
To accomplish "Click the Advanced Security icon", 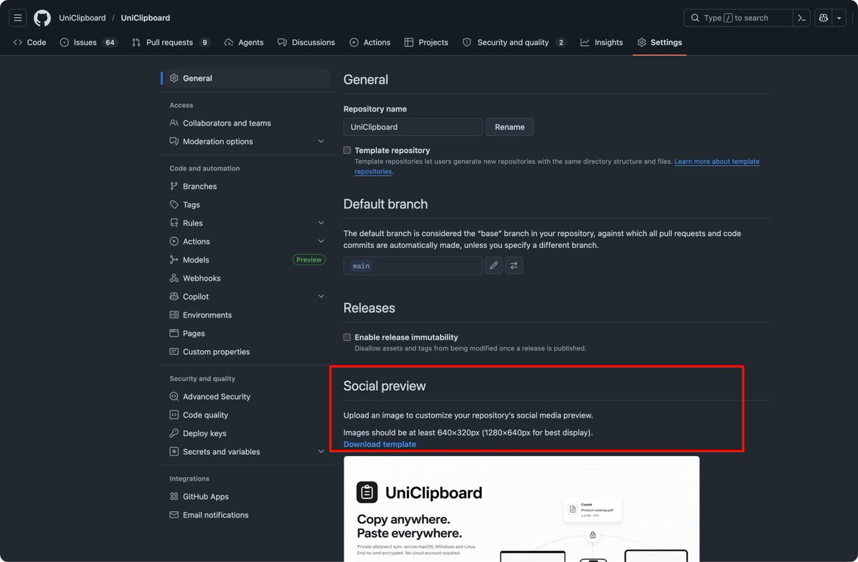I will 174,397.
